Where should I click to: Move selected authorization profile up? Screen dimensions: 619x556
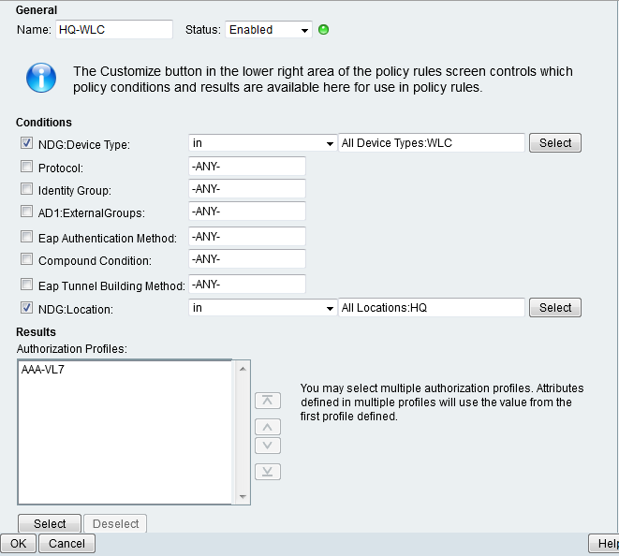click(268, 428)
